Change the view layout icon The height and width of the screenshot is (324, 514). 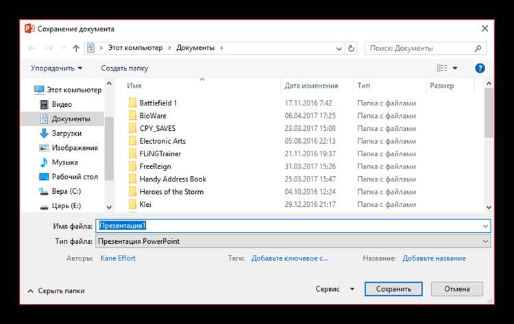click(x=442, y=68)
